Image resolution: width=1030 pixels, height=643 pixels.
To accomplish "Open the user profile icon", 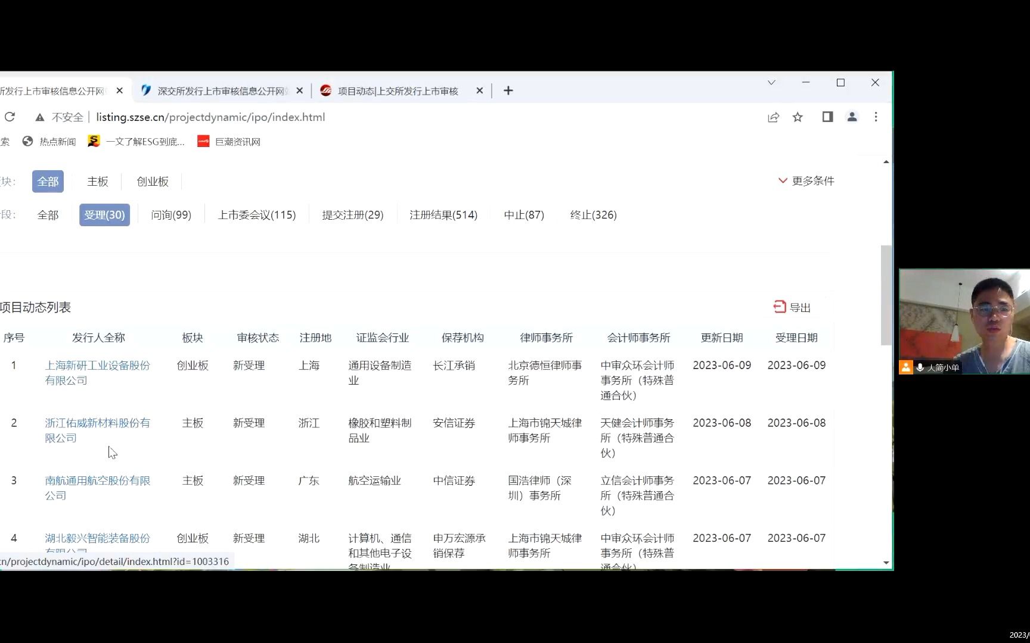I will point(852,117).
